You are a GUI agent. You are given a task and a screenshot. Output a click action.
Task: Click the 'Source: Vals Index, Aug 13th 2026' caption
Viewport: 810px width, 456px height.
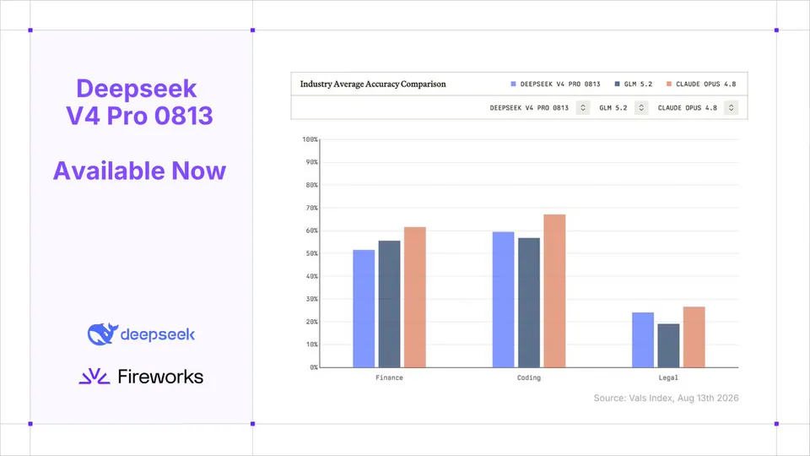coord(666,398)
